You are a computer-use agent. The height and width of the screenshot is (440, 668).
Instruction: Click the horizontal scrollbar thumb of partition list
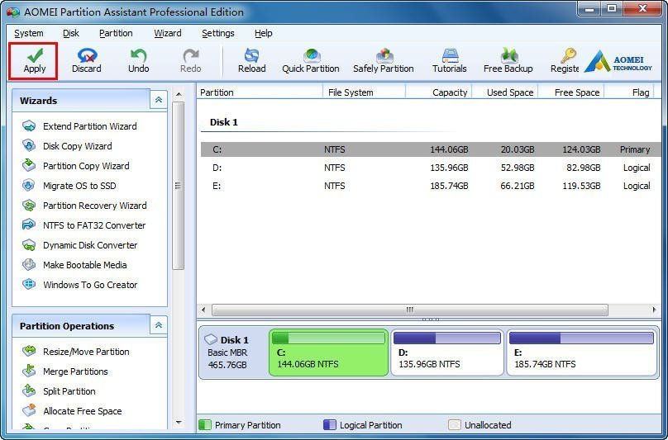pyautogui.click(x=409, y=310)
